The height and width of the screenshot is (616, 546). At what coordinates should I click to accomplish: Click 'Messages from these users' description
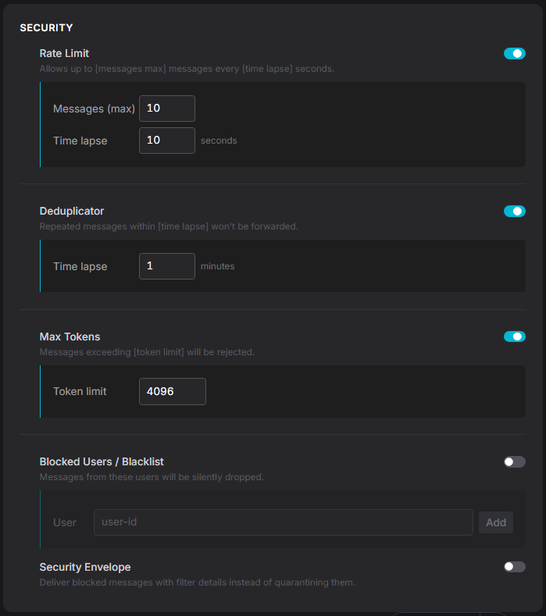(x=152, y=477)
